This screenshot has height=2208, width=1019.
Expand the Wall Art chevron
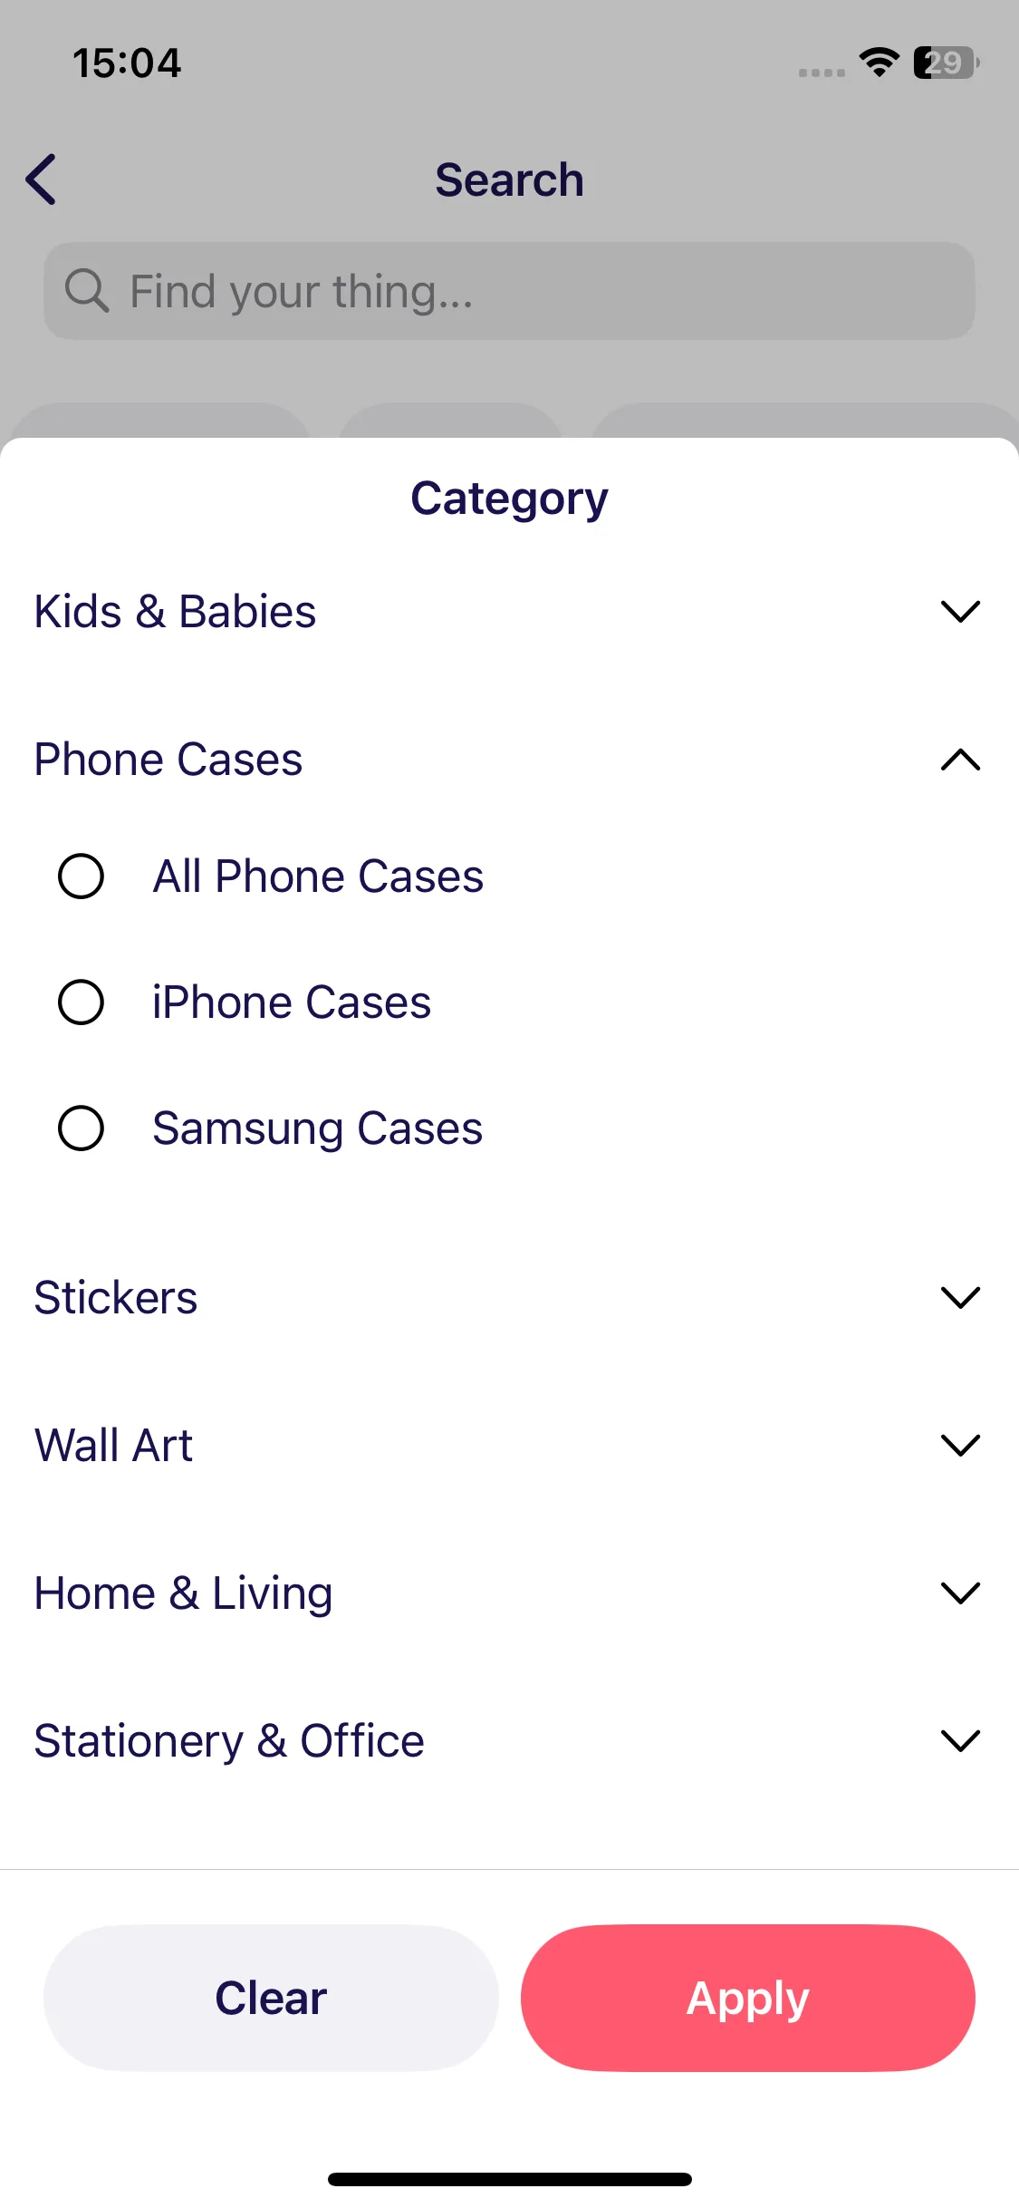[x=960, y=1445]
